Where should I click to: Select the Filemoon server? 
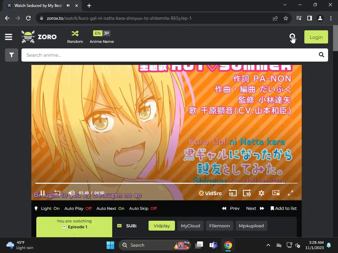pyautogui.click(x=220, y=226)
